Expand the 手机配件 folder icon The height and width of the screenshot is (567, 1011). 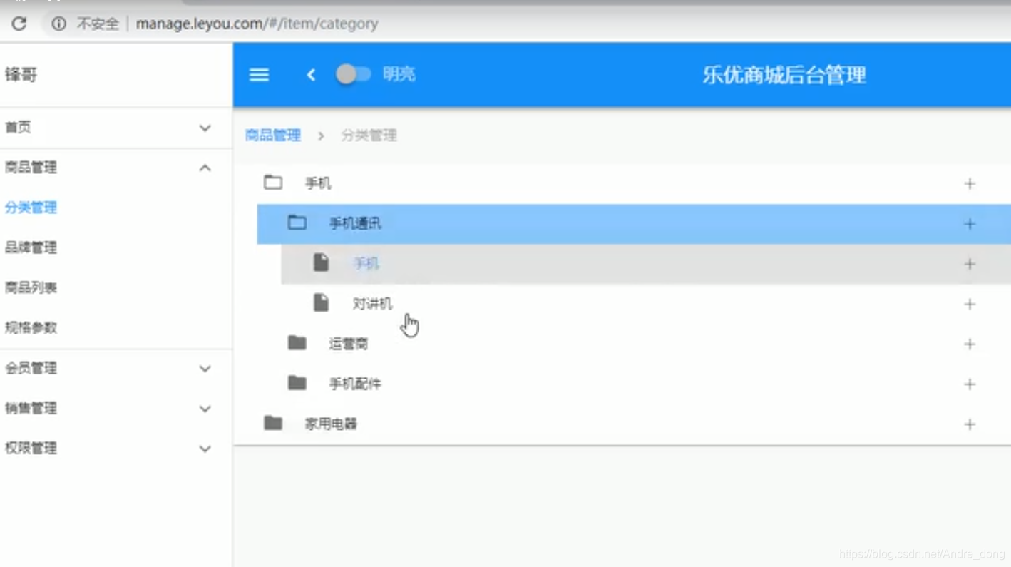pos(297,383)
